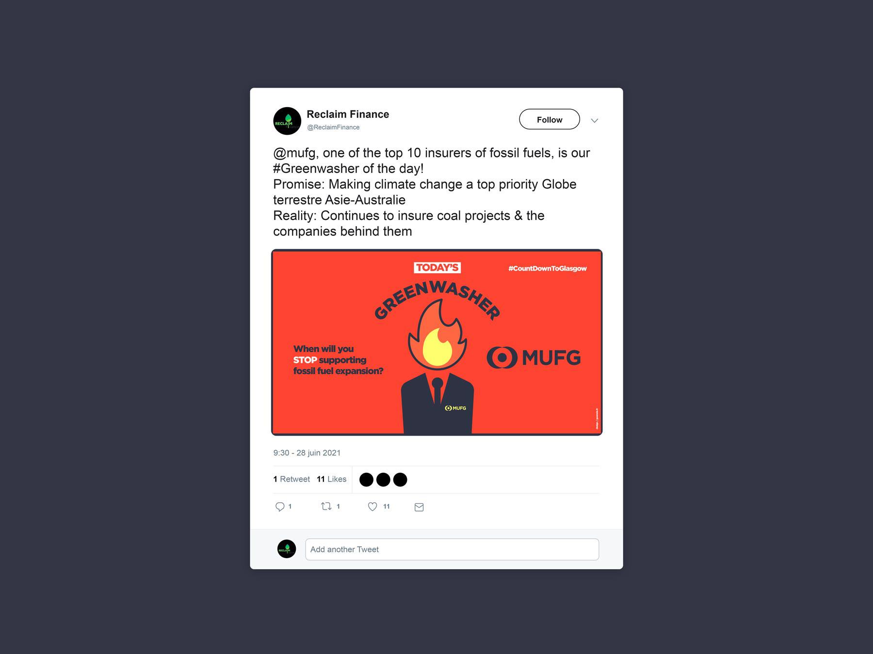Expand the tweet options chevron
The width and height of the screenshot is (873, 654).
click(594, 121)
